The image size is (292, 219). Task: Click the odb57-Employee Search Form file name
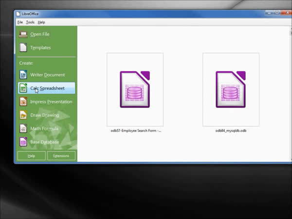136,130
